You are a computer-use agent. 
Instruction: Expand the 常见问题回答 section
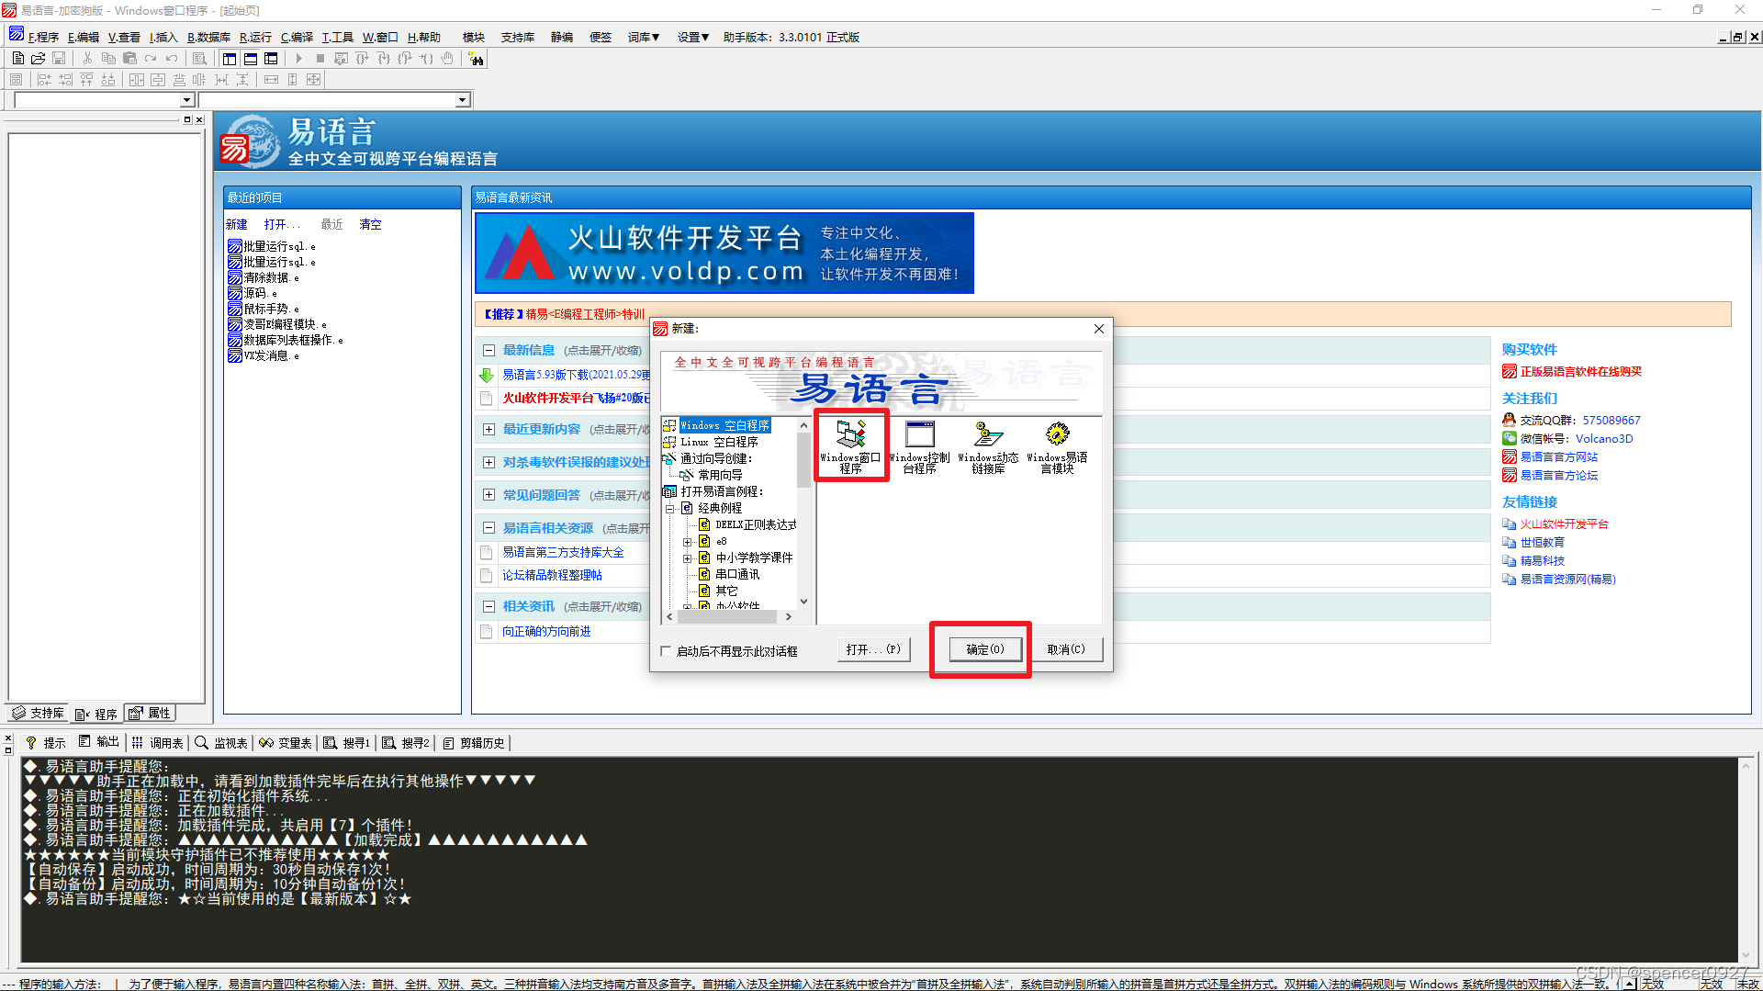[x=488, y=495]
